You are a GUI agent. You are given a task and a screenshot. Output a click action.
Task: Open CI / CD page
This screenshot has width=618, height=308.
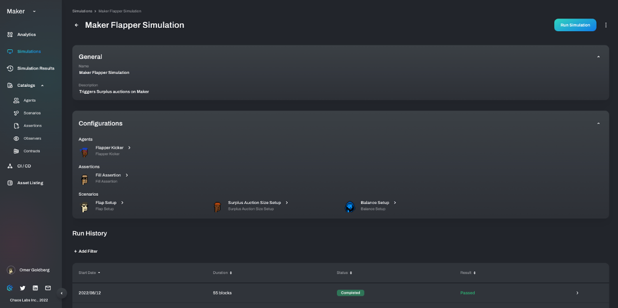(x=24, y=166)
